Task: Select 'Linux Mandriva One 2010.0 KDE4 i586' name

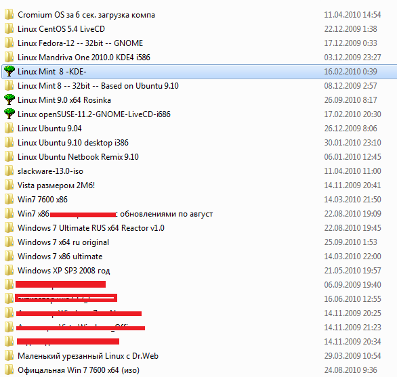Action: point(84,57)
